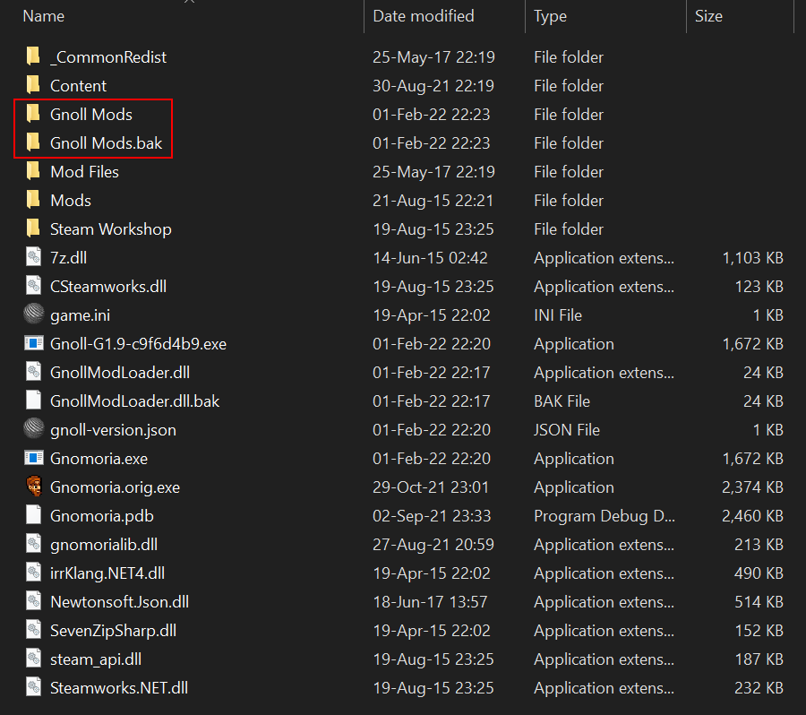The image size is (806, 715).
Task: Click the Content folder icon
Action: [33, 85]
